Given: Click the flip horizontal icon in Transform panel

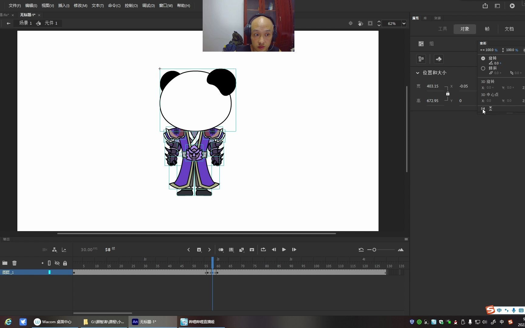Looking at the screenshot, I should pos(483,108).
